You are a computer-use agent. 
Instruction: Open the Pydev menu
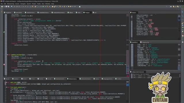39,4
